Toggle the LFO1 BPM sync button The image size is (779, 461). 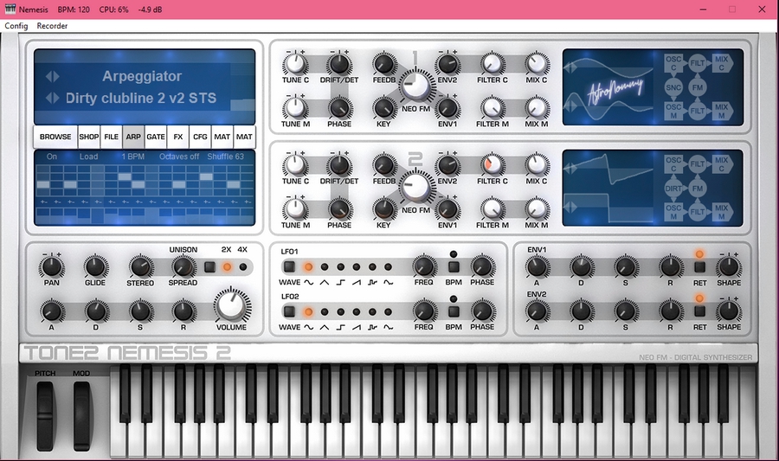pyautogui.click(x=454, y=267)
